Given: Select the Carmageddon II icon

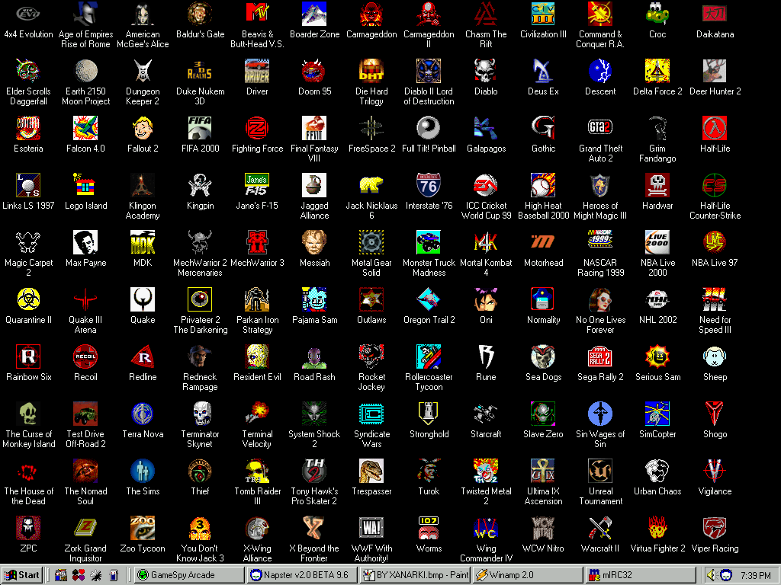Looking at the screenshot, I should 429,14.
